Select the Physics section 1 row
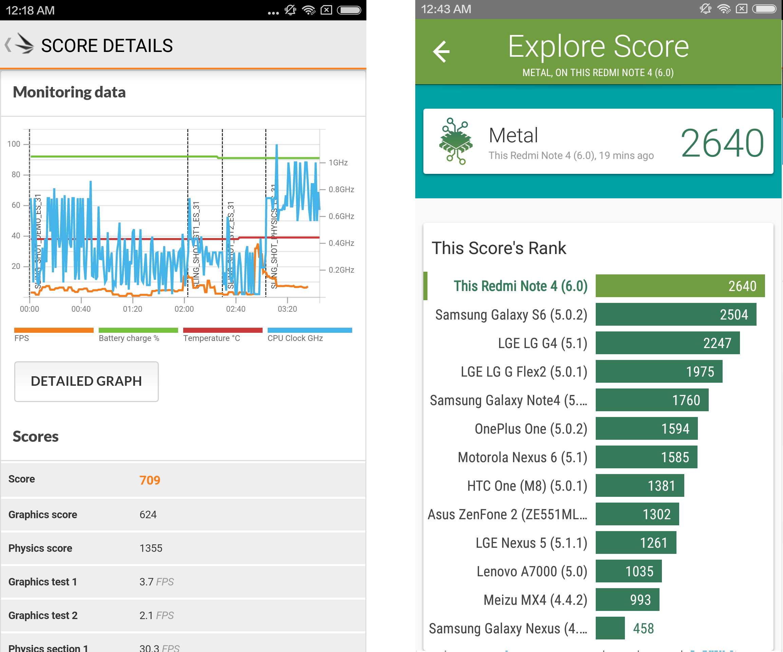Viewport: 783px width, 652px height. coord(183,643)
